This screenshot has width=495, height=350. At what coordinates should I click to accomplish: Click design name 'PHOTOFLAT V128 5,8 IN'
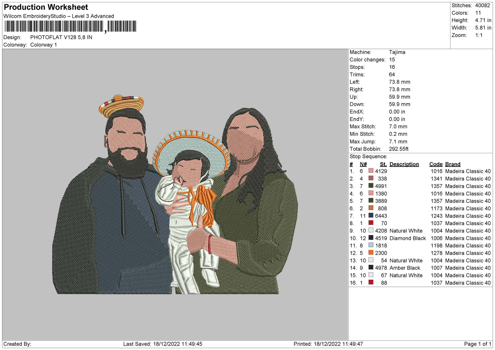(61, 37)
